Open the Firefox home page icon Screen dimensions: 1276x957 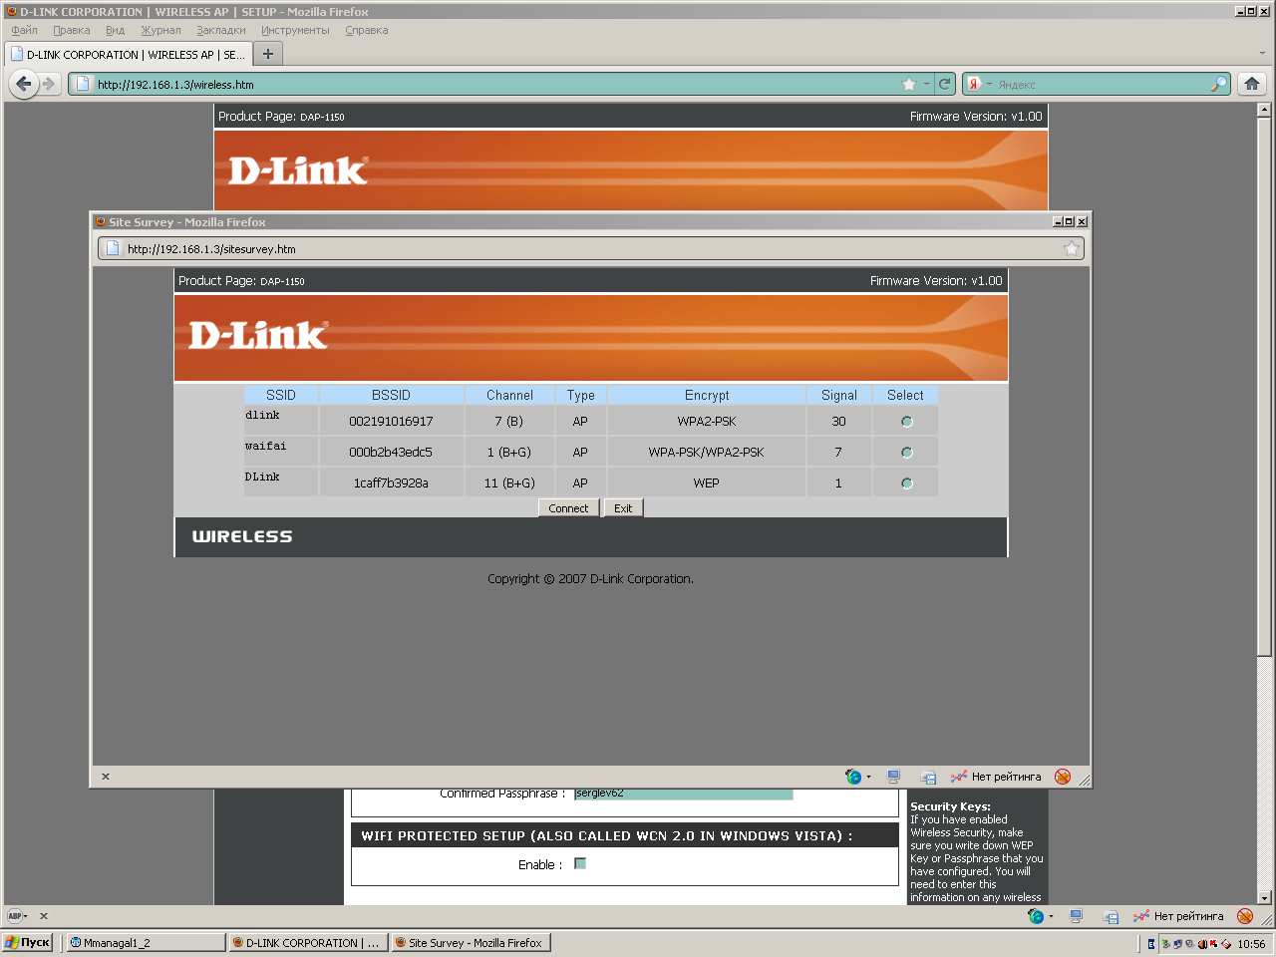pos(1252,85)
